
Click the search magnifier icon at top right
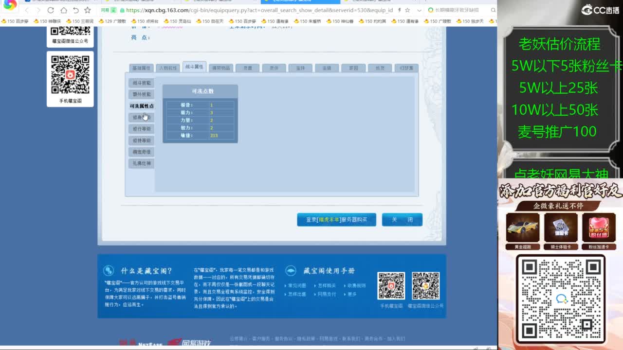(x=493, y=10)
